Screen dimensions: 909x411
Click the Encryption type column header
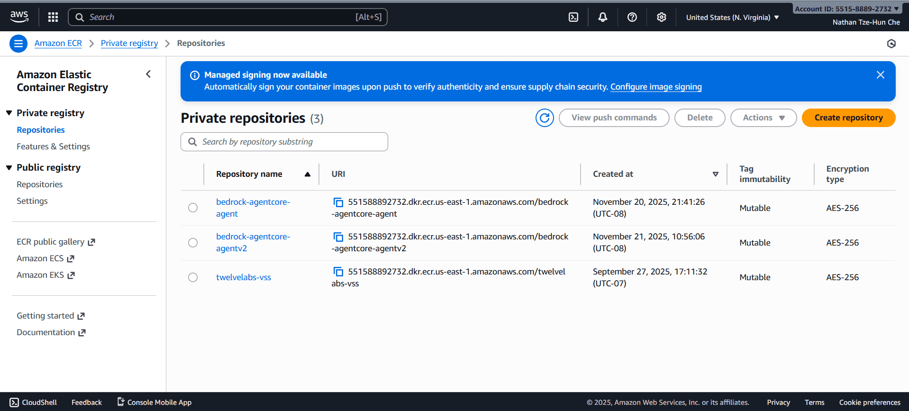847,174
